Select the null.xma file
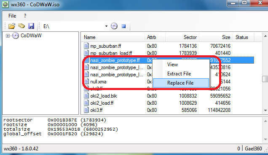Screen dimensions: 268x155 pos(98,82)
